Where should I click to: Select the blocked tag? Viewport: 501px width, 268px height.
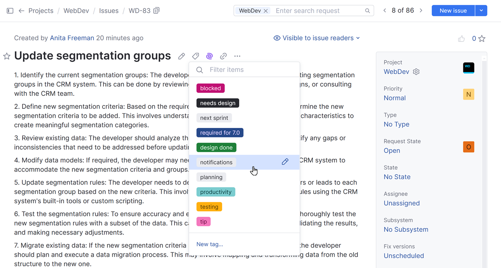pyautogui.click(x=210, y=88)
